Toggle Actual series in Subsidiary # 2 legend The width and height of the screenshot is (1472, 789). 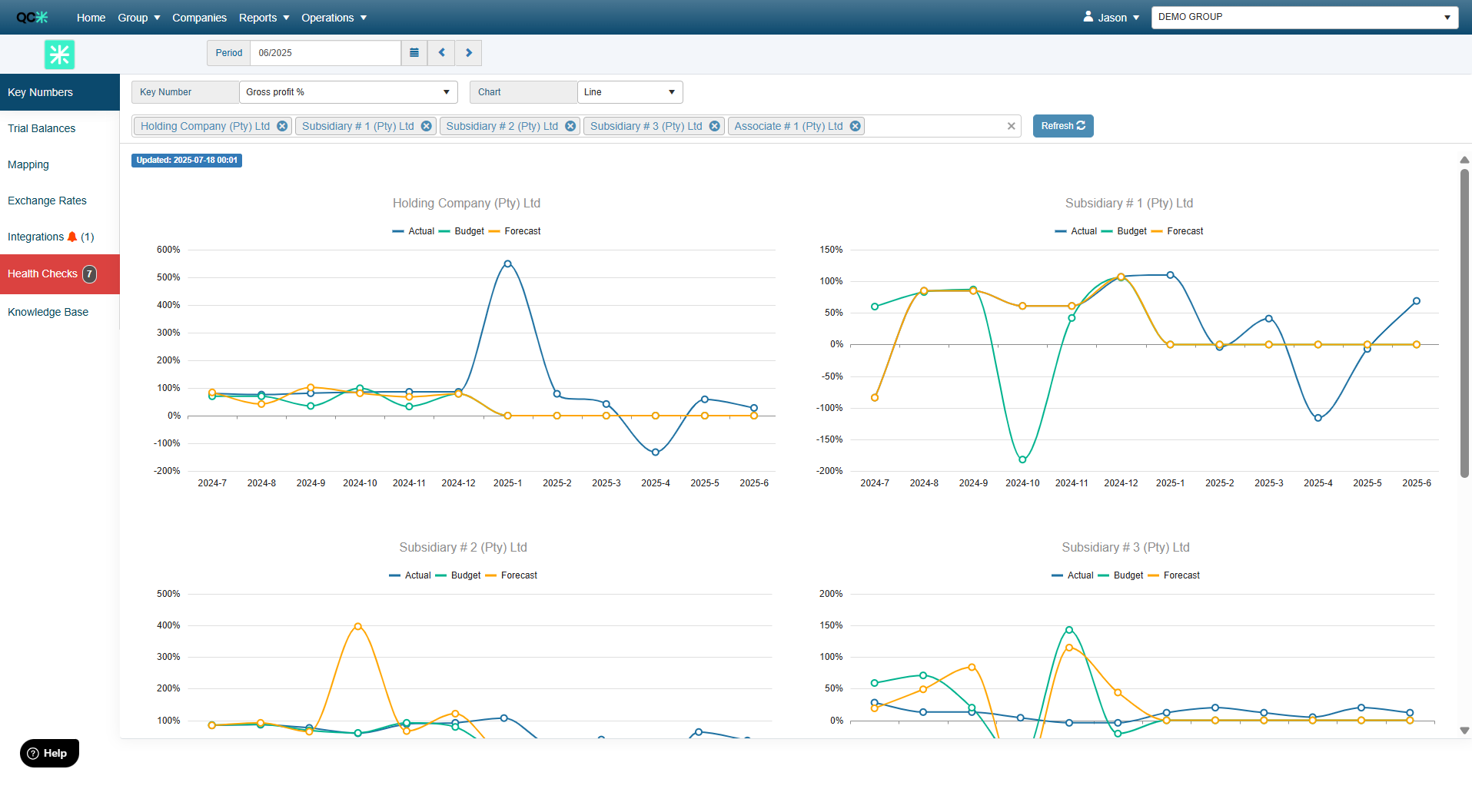[x=410, y=575]
